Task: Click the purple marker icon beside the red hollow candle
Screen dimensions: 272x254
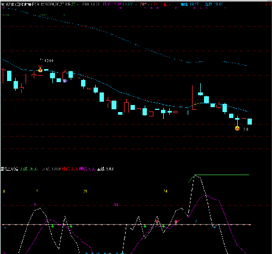Action: click(65, 81)
